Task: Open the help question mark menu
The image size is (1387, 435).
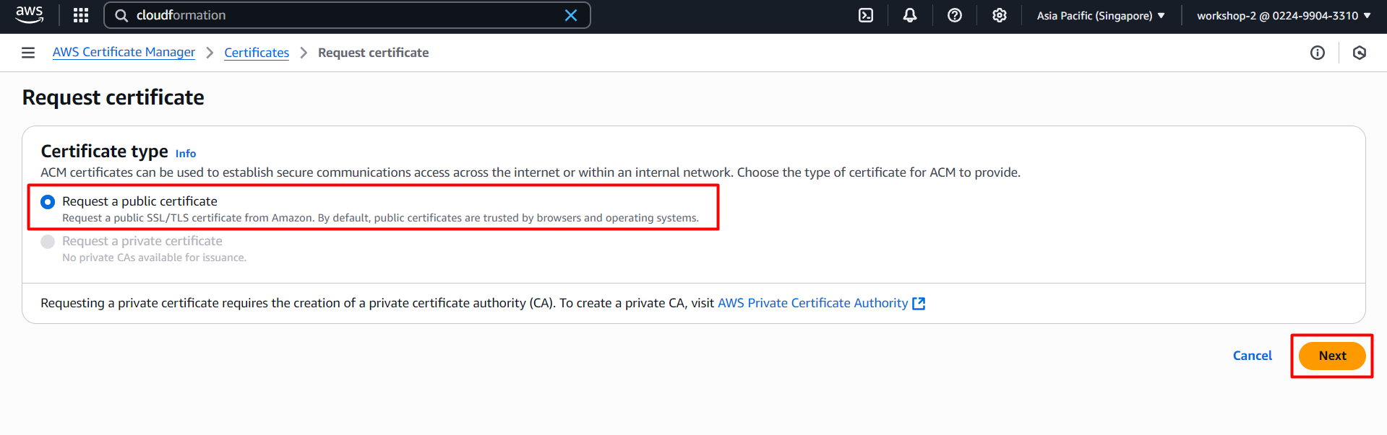Action: point(955,15)
